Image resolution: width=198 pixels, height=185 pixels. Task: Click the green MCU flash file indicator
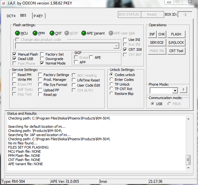tap(17, 33)
